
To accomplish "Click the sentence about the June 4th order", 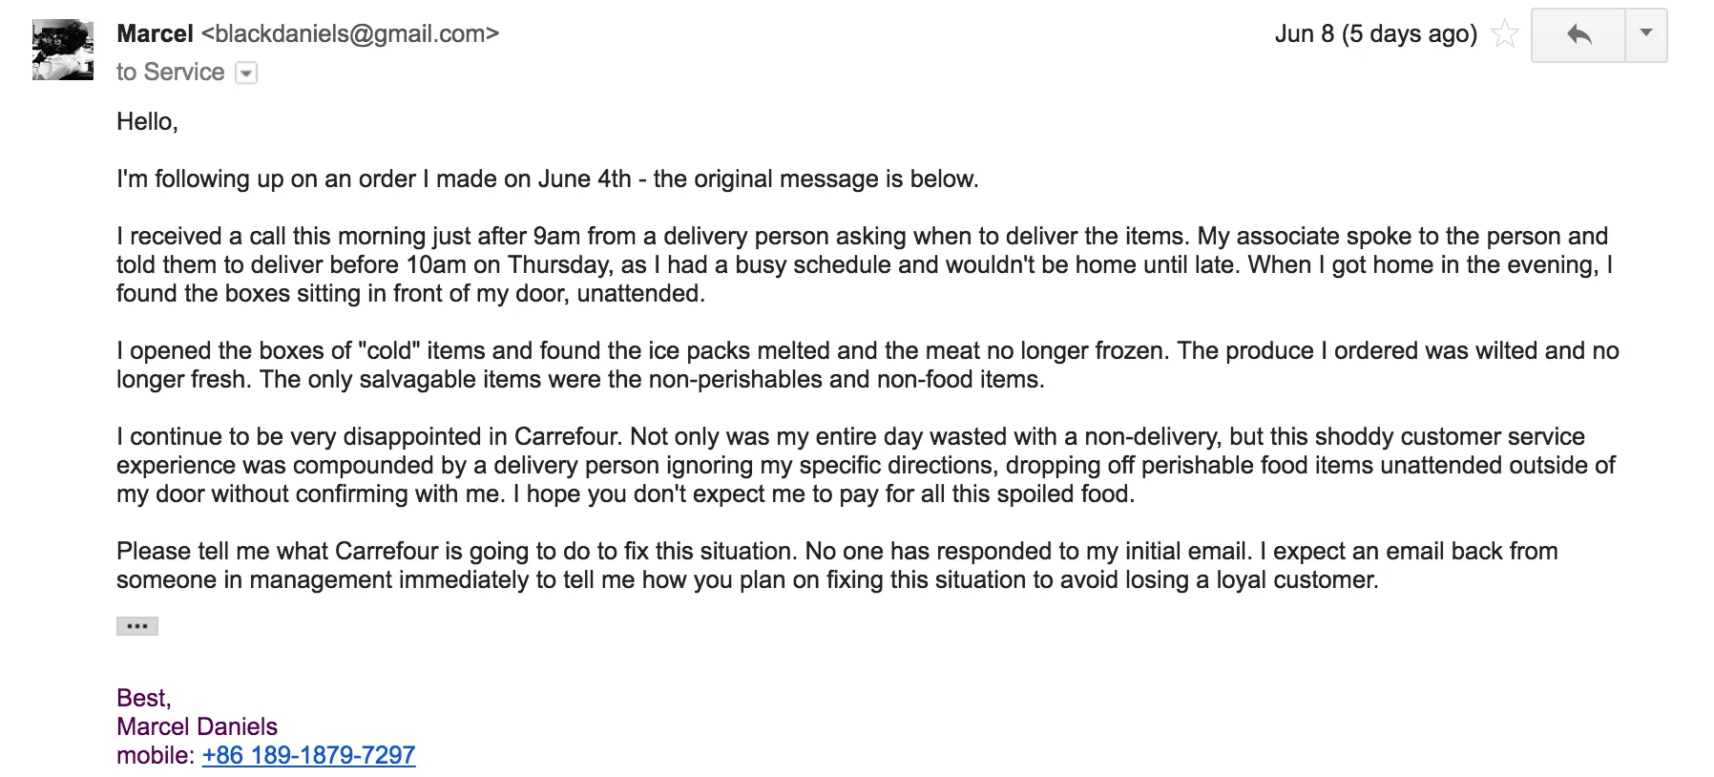I will click(x=547, y=178).
